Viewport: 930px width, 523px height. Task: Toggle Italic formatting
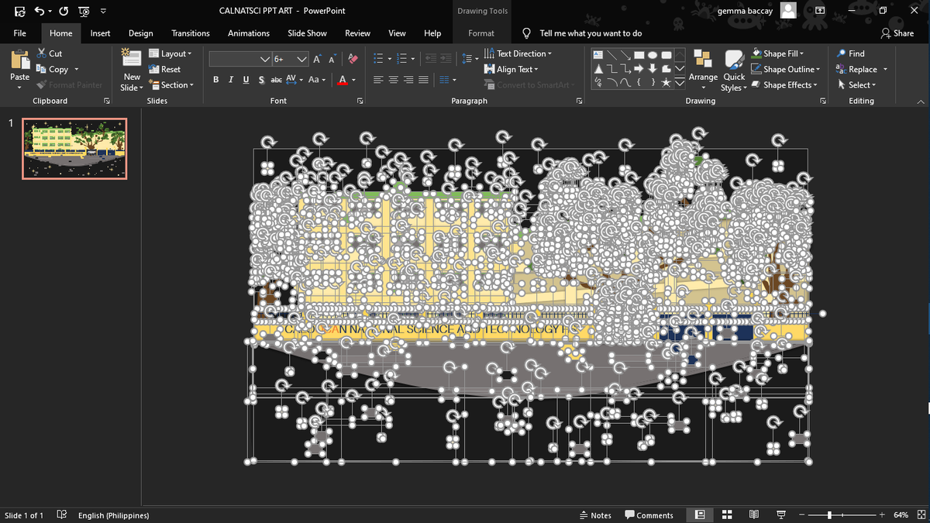click(231, 80)
